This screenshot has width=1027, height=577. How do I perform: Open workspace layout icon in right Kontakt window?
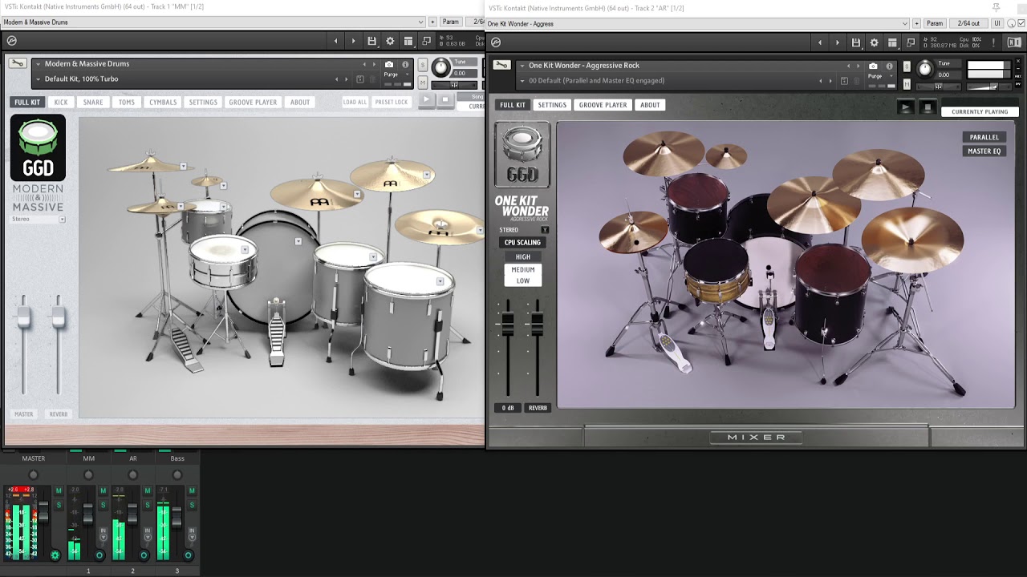[x=892, y=42]
